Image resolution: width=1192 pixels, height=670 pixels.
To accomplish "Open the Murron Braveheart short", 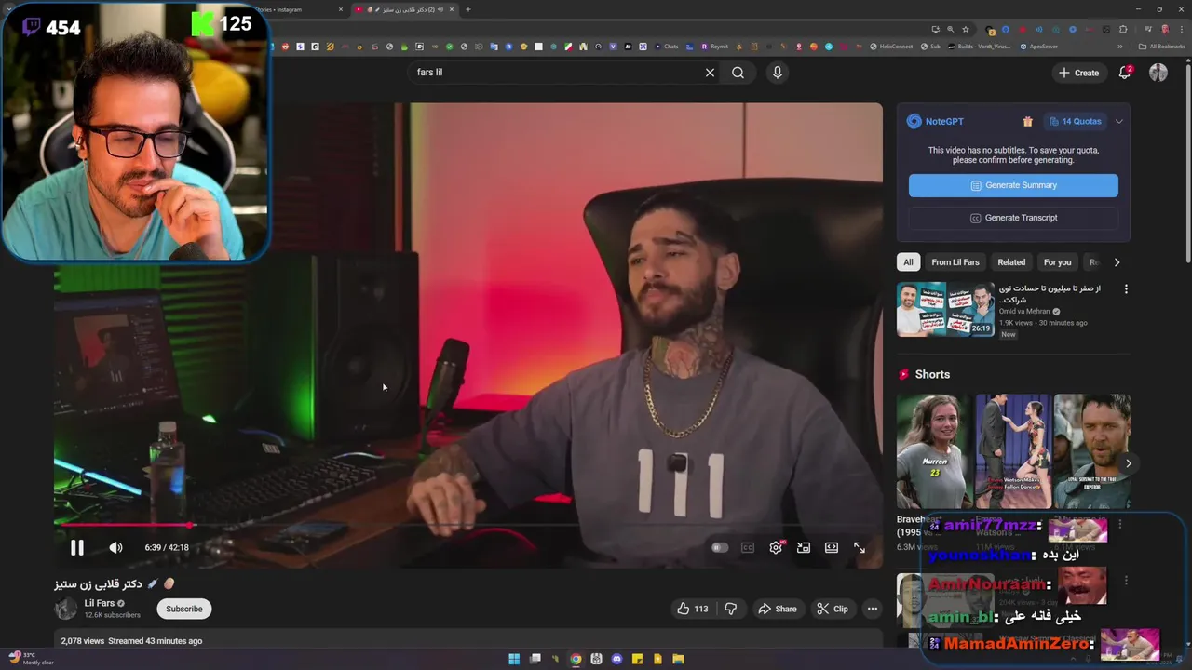I will coord(934,451).
